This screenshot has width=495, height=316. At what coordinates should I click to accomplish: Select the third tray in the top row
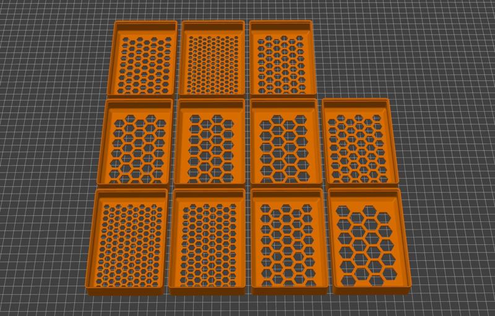283,59
